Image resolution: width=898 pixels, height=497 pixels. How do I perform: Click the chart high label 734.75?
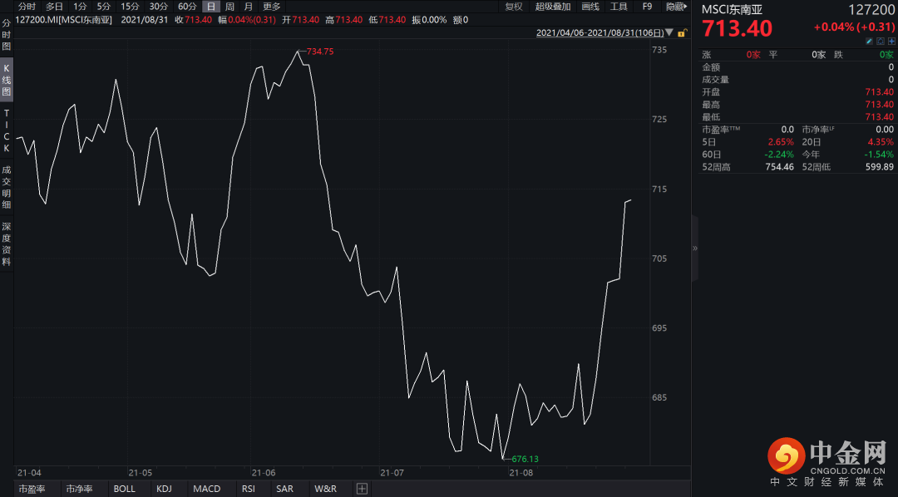click(x=319, y=52)
